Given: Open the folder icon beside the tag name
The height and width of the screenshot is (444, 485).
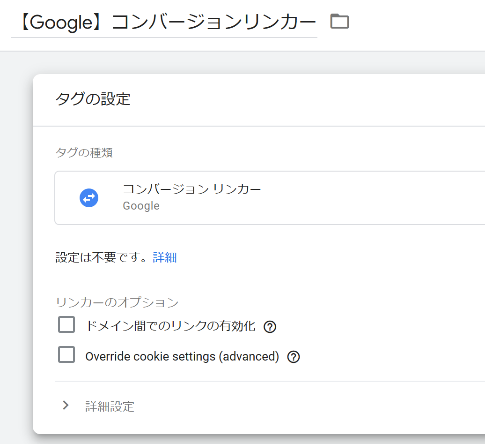Looking at the screenshot, I should click(x=339, y=22).
